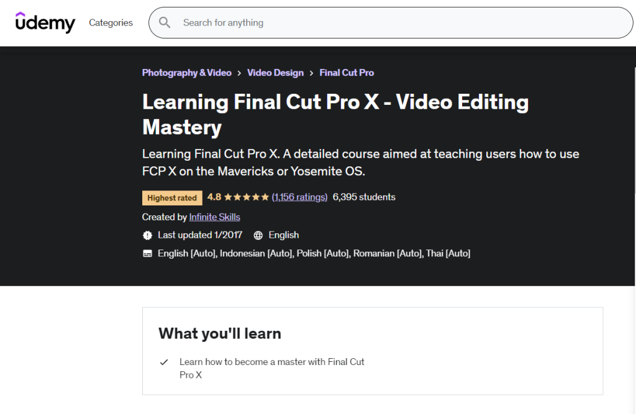Visit the Infinite Skills instructor page
The height and width of the screenshot is (414, 636).
pos(214,217)
